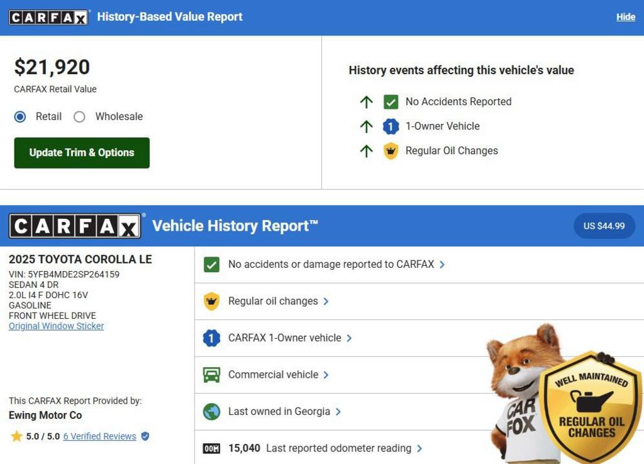Open Last reported odometer reading row
644x464 pixels.
[x=338, y=448]
